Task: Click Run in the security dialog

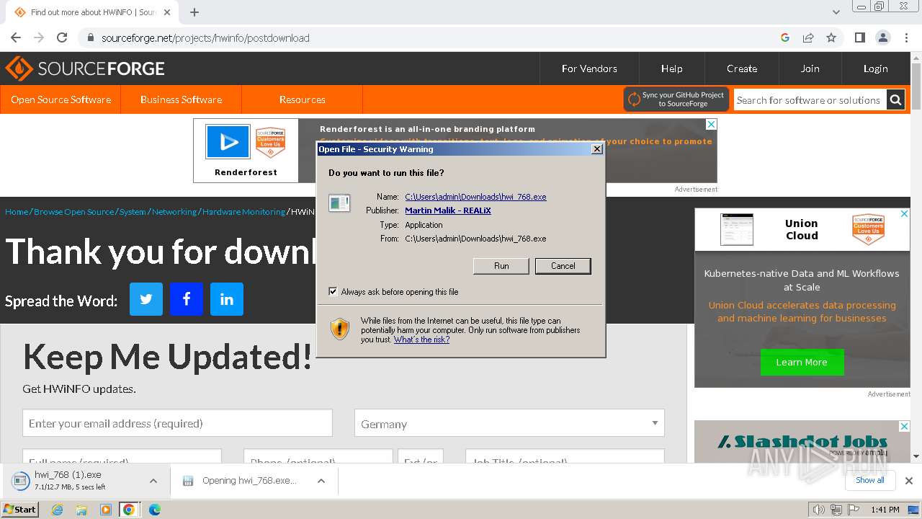Action: (501, 266)
